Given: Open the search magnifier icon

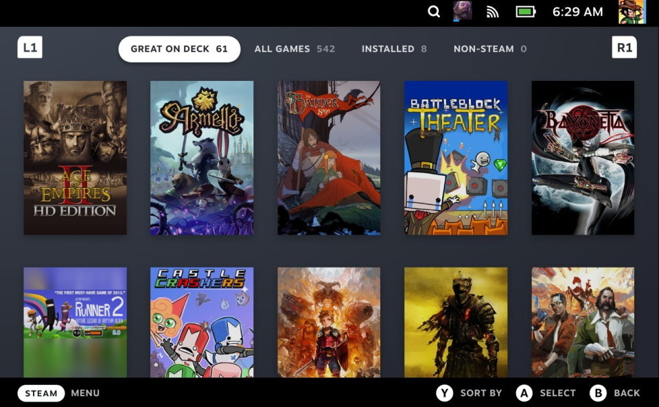Looking at the screenshot, I should (x=434, y=12).
